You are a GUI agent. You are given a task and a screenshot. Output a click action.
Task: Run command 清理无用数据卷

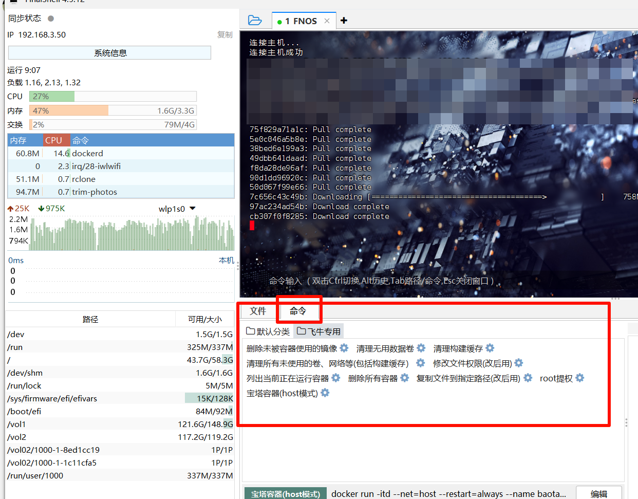click(x=385, y=348)
